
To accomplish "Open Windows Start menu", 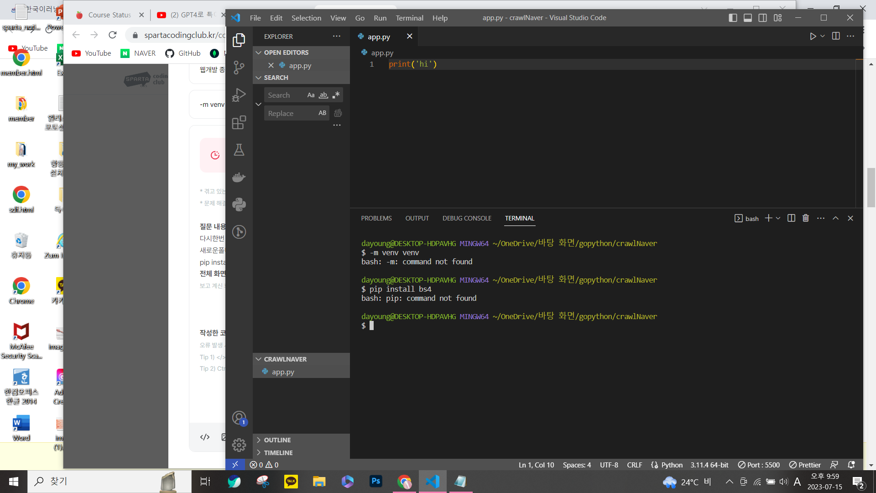I will [x=14, y=481].
